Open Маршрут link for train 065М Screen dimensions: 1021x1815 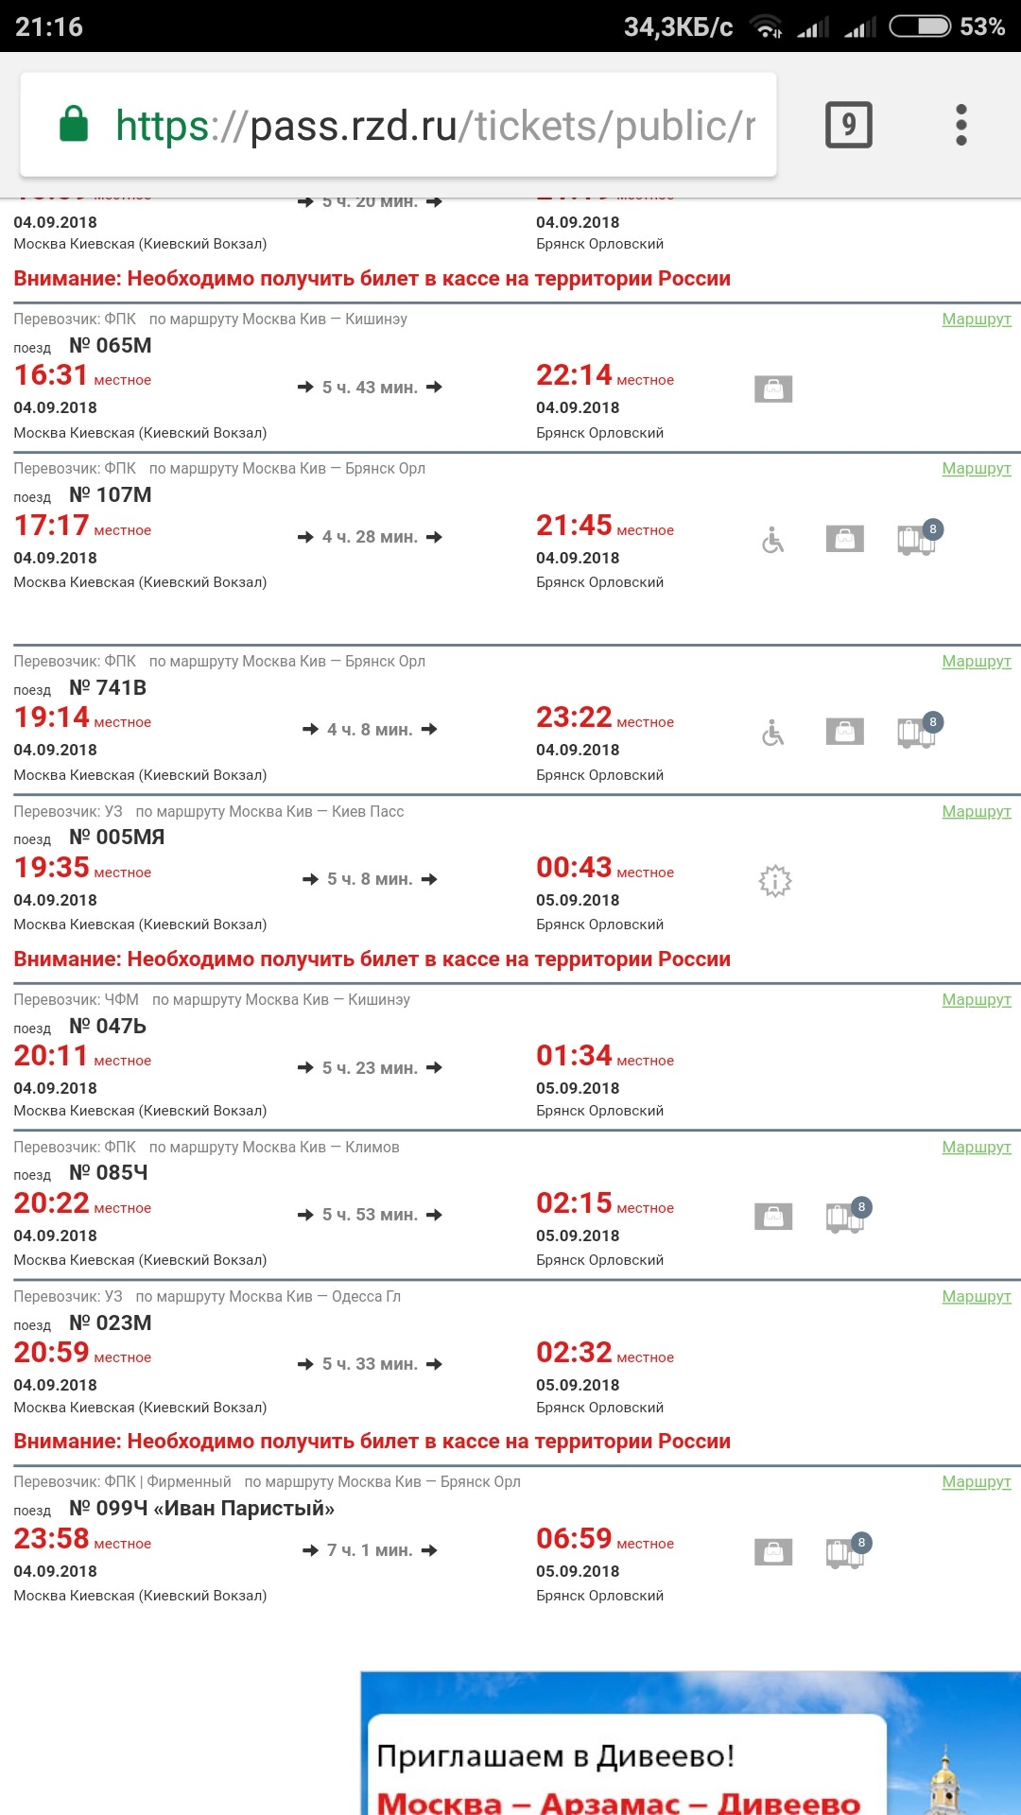coord(976,320)
